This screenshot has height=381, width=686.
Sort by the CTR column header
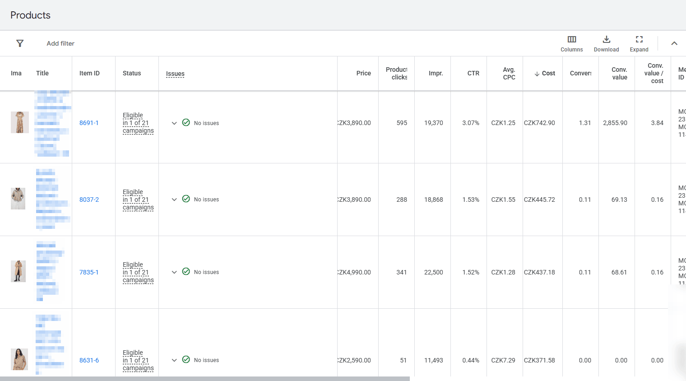point(473,73)
